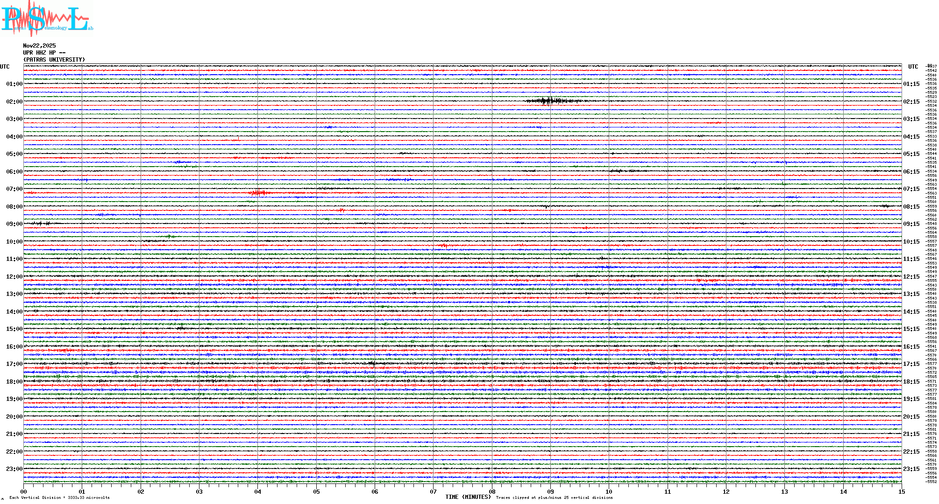Screen dimensions: 939x504
Task: Click the PSL seismology lab logo
Action: pyautogui.click(x=47, y=19)
